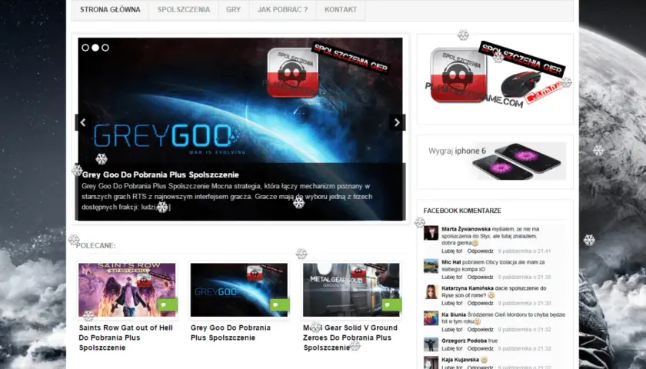The image size is (646, 369).
Task: Click the Grey Goo slide description text
Action: click(227, 197)
